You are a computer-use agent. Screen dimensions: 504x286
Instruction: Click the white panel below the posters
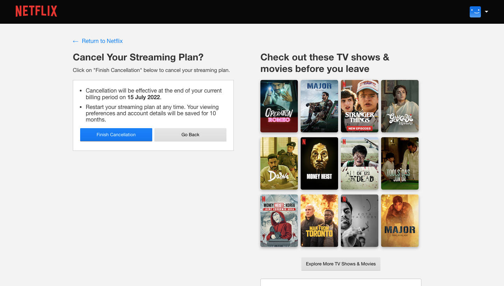[x=341, y=283]
